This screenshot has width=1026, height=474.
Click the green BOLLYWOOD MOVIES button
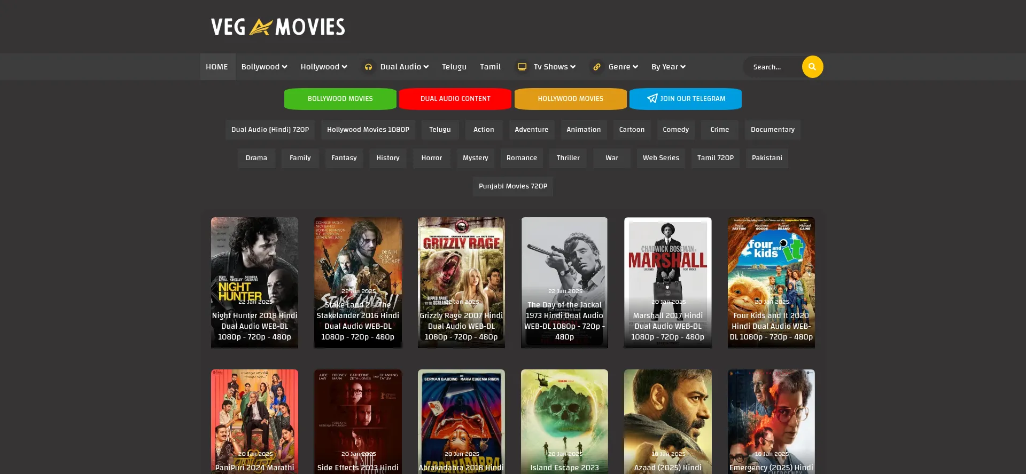[x=340, y=99]
